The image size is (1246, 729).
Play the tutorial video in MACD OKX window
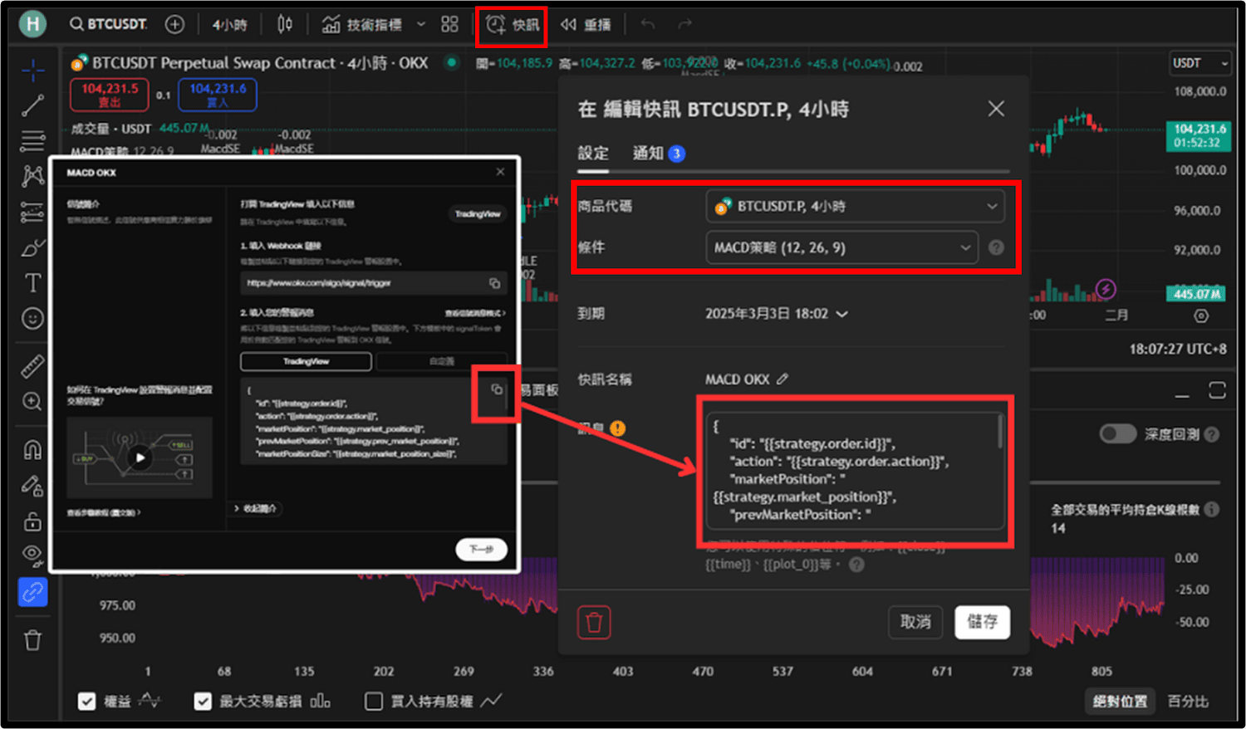[140, 457]
